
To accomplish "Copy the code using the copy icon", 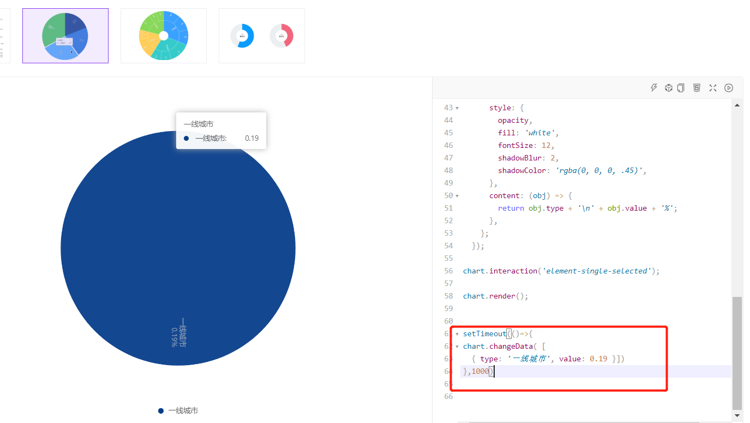I will click(x=680, y=87).
